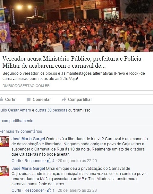The height and width of the screenshot is (194, 153).
Task: Open the carnival crowd article photo
Action: (76, 26)
